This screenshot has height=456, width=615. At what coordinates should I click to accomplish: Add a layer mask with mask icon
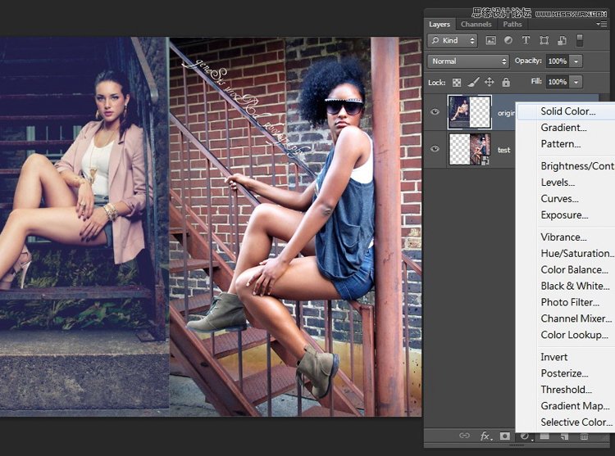[505, 436]
